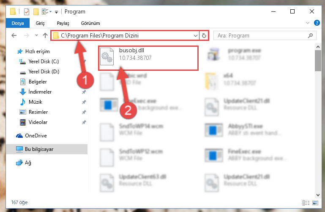Open the Paylaş ribbon tab
Screen dimensions: 325x212
[x=63, y=23]
